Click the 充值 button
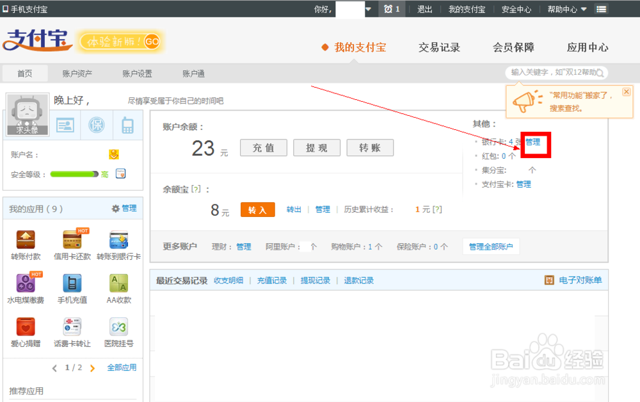Screen dimensions: 640x402 pyautogui.click(x=264, y=148)
